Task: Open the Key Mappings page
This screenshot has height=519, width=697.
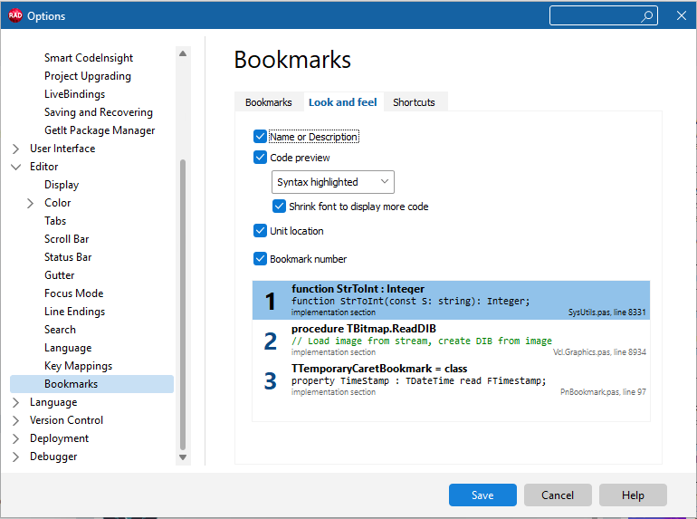Action: pos(78,366)
